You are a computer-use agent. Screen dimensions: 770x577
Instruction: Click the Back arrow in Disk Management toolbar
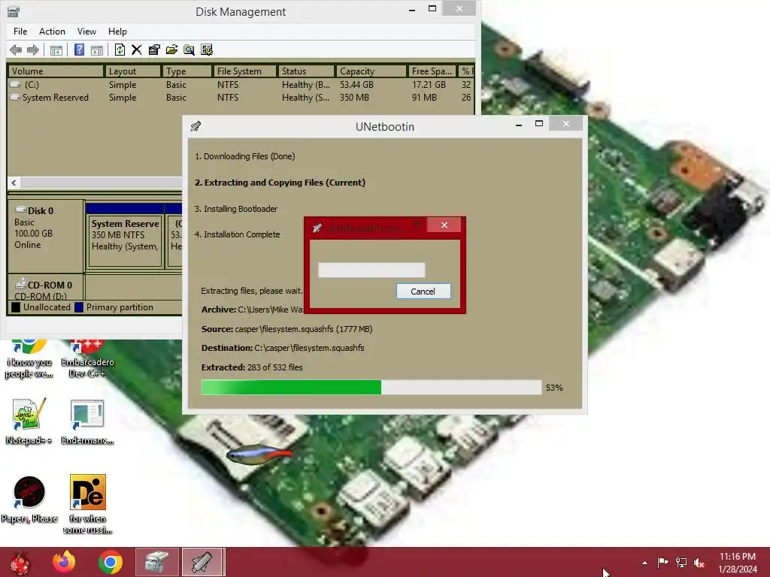pyautogui.click(x=16, y=50)
